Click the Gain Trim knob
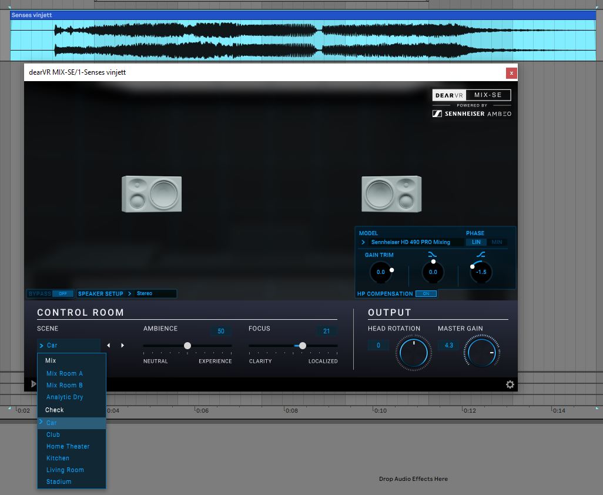Viewport: 603px width, 495px height. pos(381,272)
